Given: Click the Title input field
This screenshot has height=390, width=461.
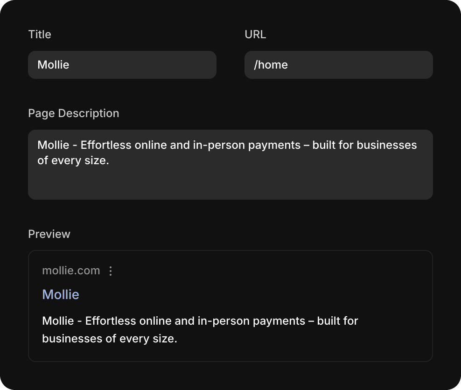Looking at the screenshot, I should click(122, 65).
